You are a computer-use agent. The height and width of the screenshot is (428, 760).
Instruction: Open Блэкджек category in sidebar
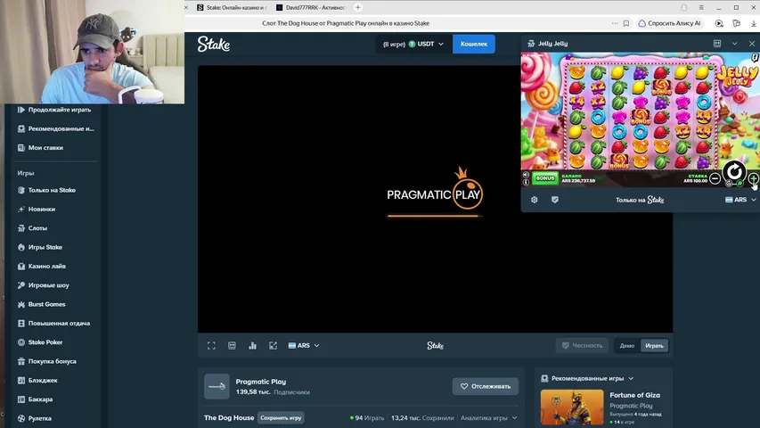(x=43, y=381)
